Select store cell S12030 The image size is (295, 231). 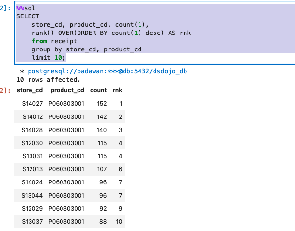(x=32, y=143)
